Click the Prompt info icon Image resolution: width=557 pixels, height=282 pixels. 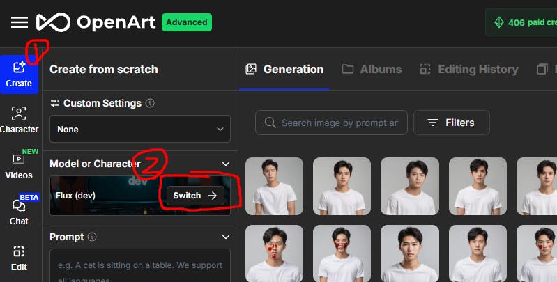point(93,237)
